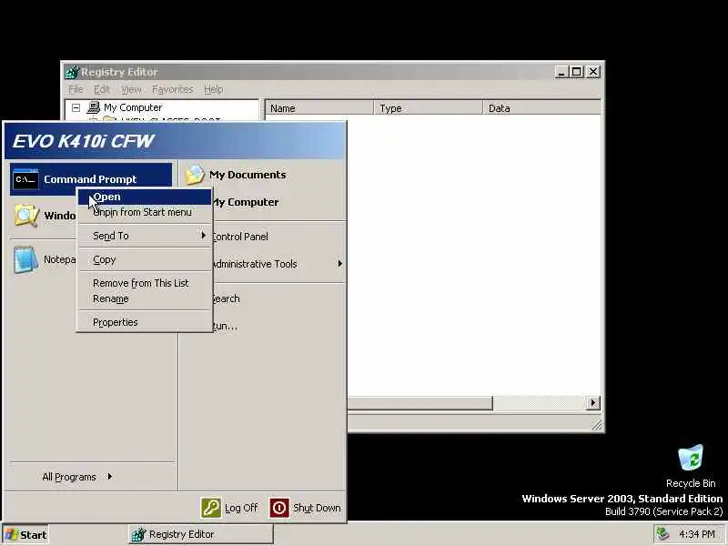
Task: Open the View menu in Registry Editor
Action: (x=131, y=89)
